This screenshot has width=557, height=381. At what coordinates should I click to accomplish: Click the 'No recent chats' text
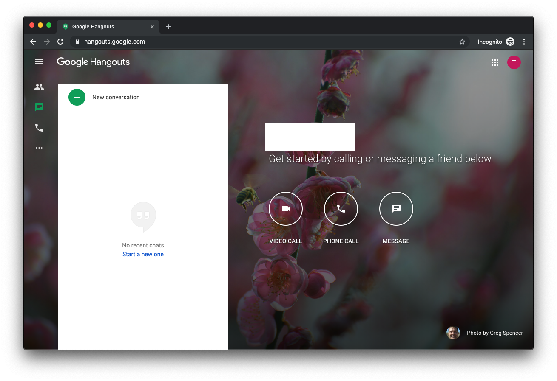coord(143,245)
